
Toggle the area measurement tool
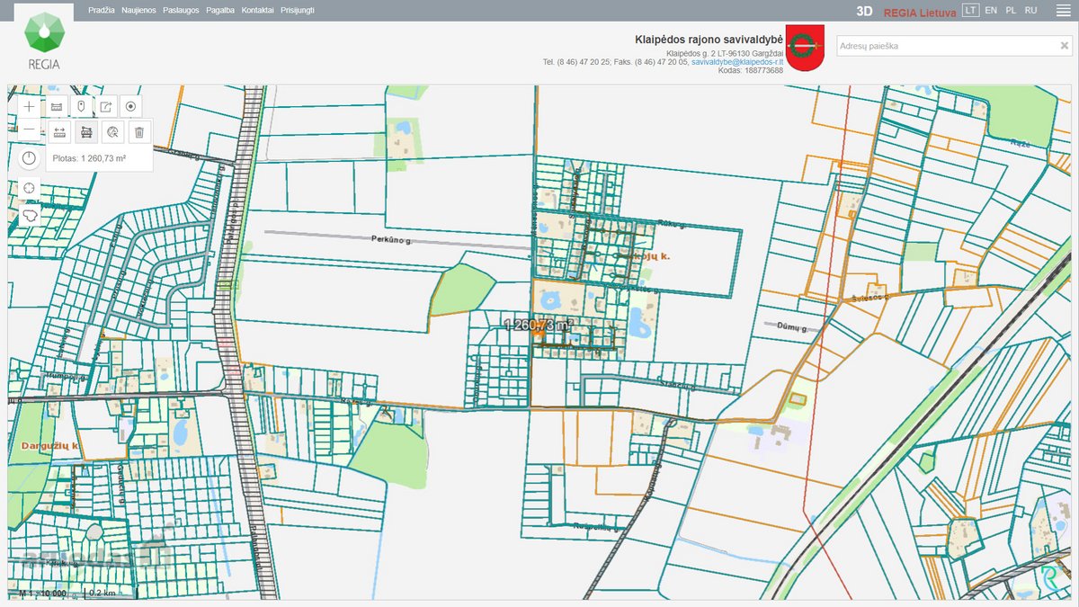pyautogui.click(x=86, y=132)
